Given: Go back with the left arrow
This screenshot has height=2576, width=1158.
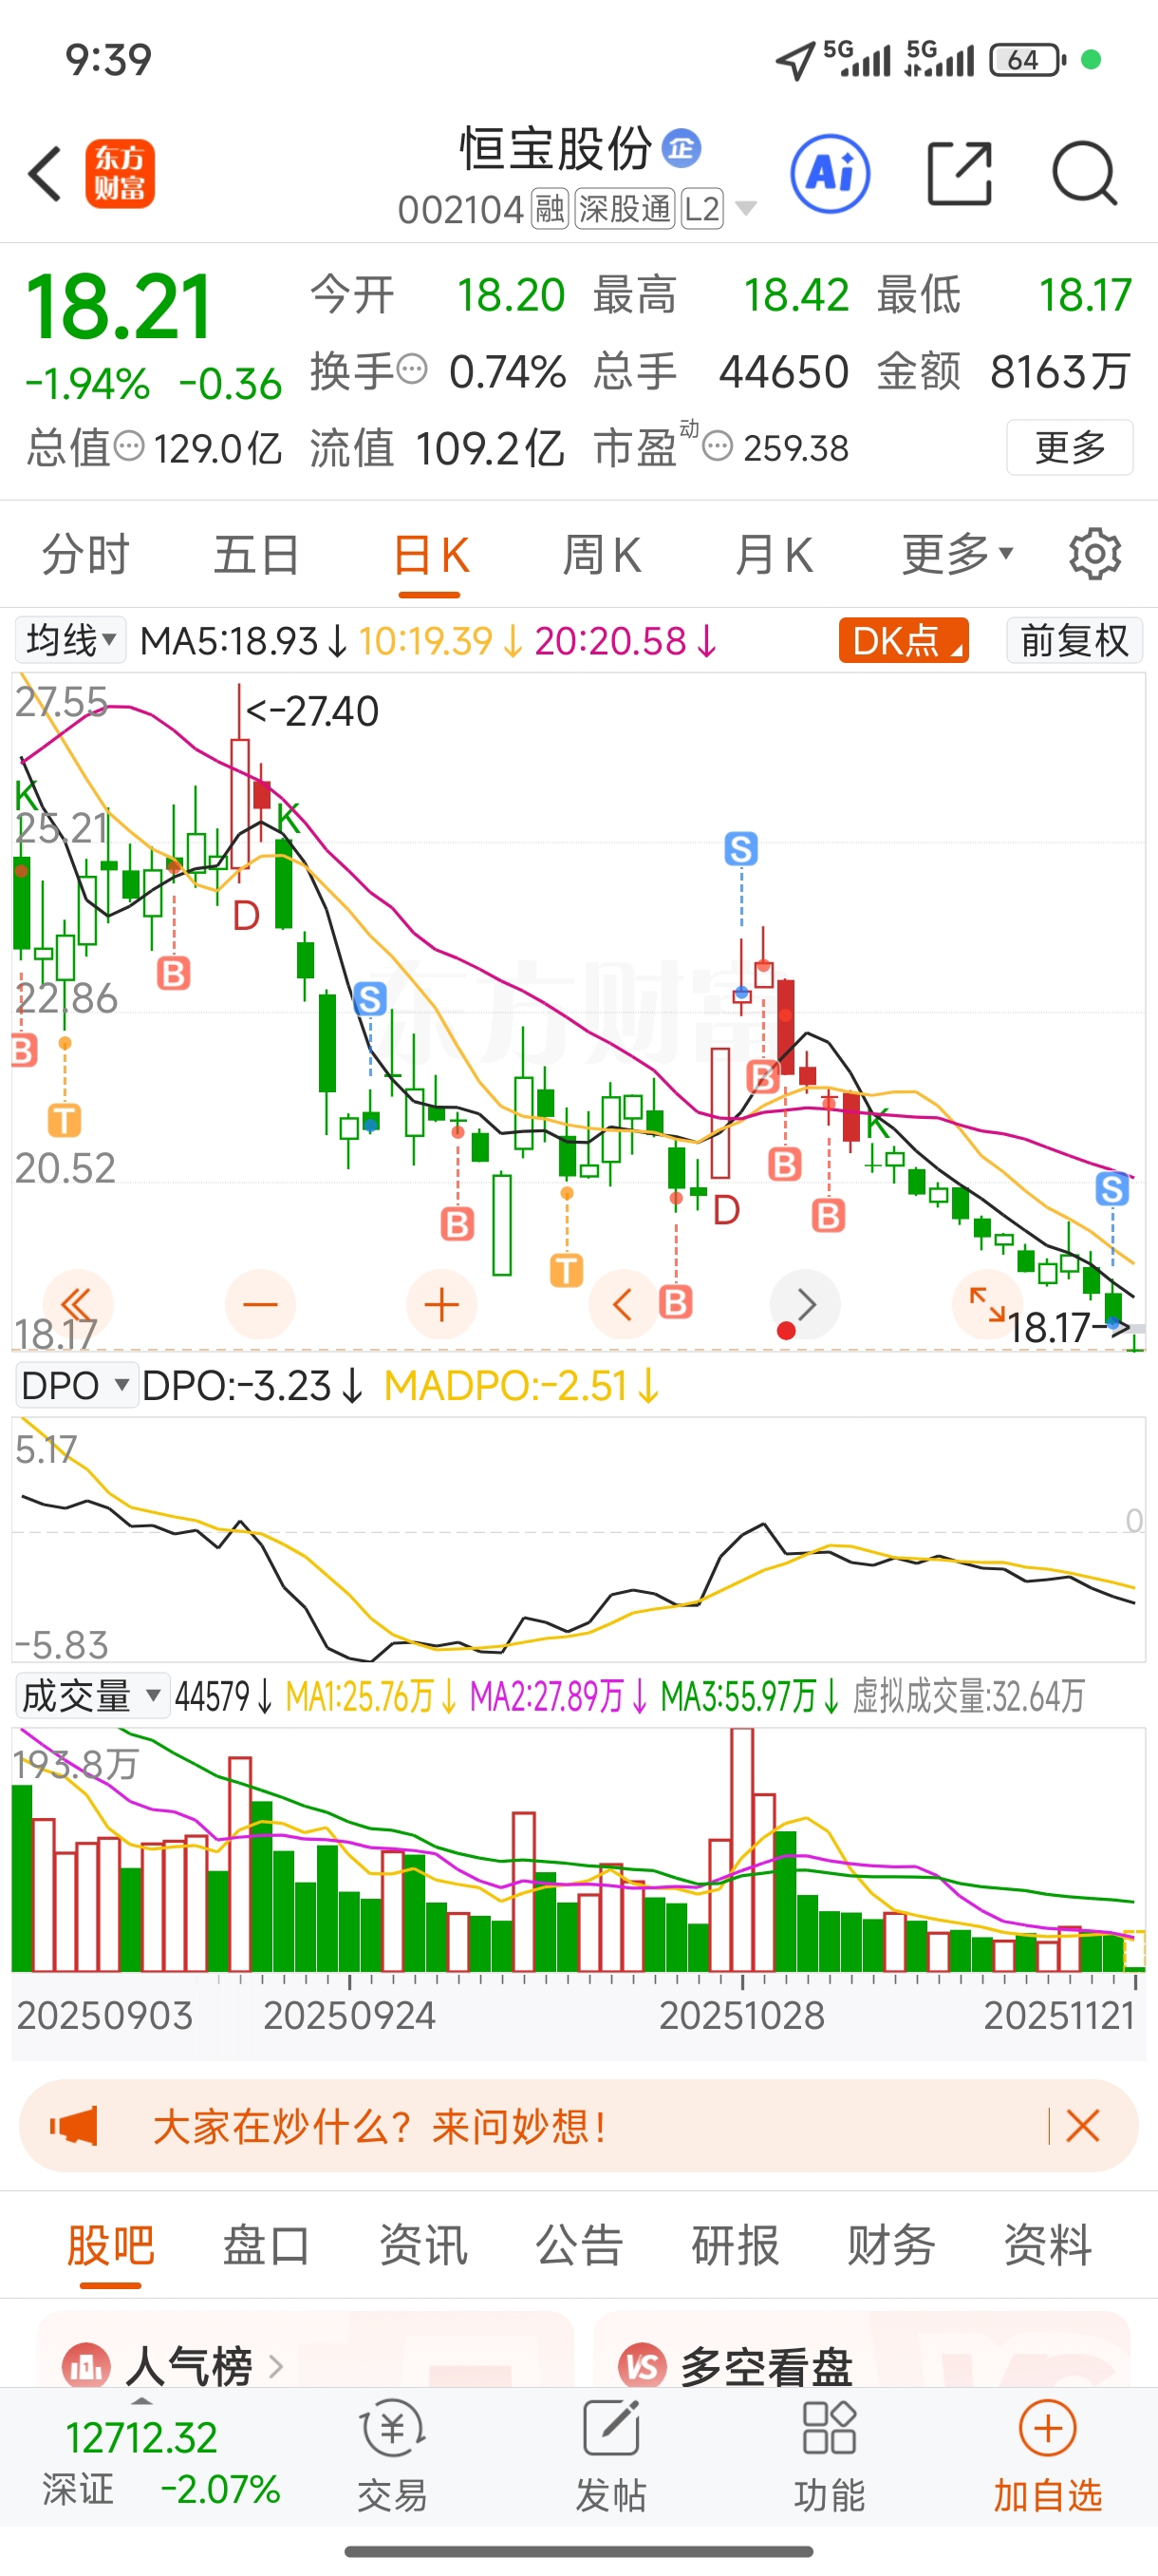Looking at the screenshot, I should click(x=45, y=174).
